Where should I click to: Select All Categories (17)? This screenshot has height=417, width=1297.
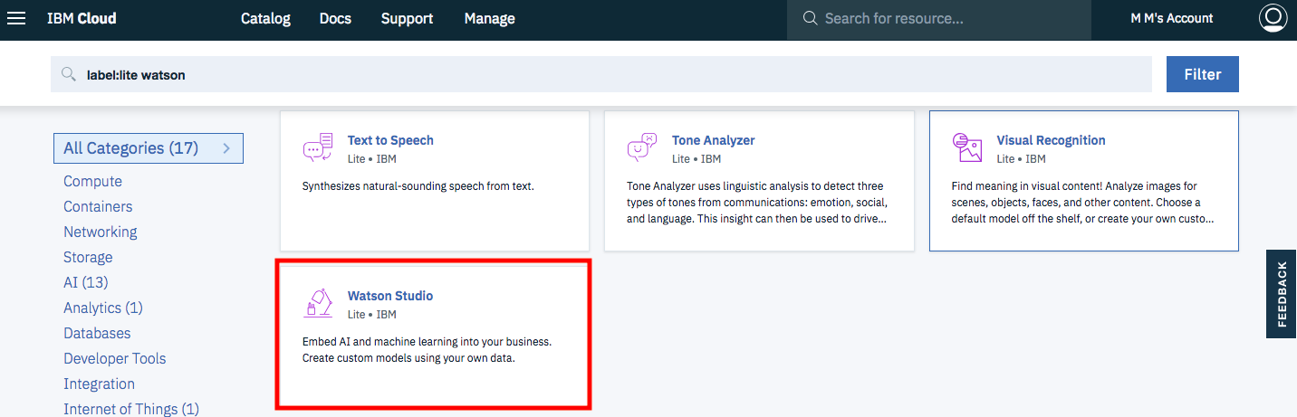click(x=149, y=148)
